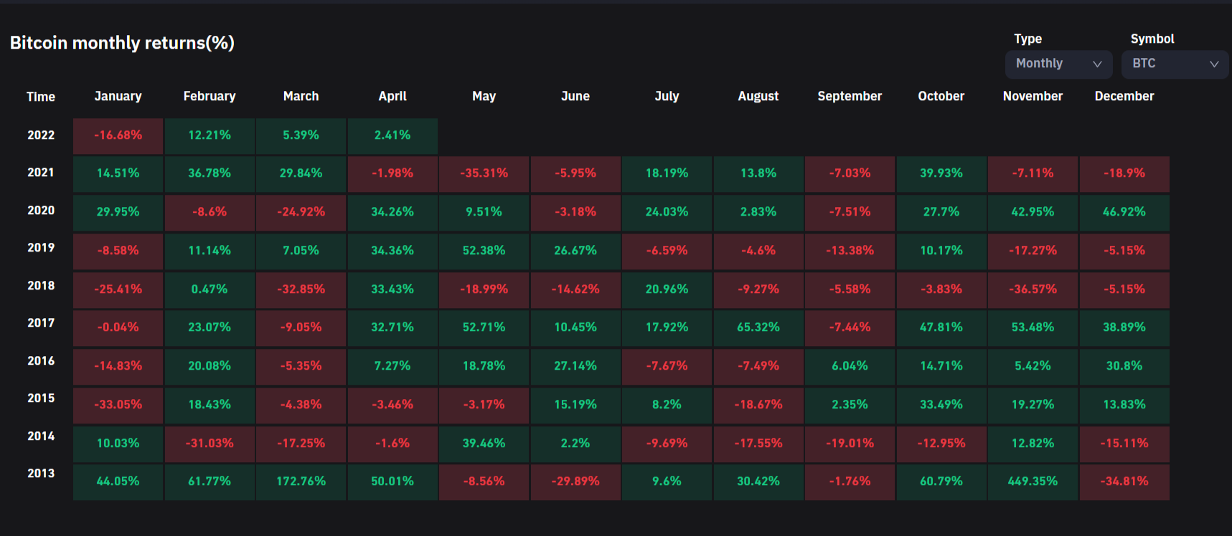
Task: Open the Monthly type dropdown
Action: pos(1058,64)
